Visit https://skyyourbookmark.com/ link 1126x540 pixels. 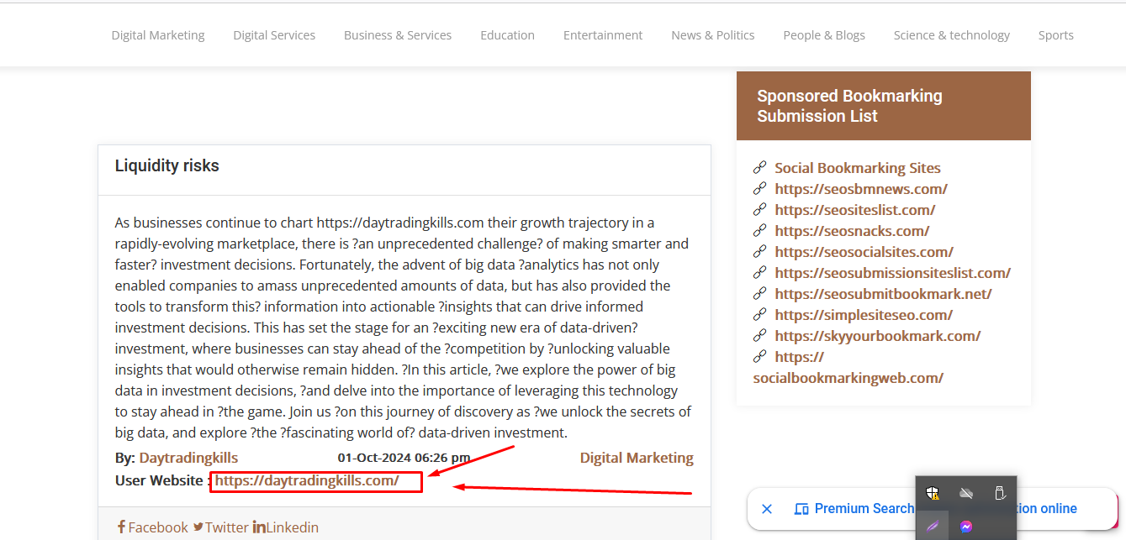[x=878, y=336]
